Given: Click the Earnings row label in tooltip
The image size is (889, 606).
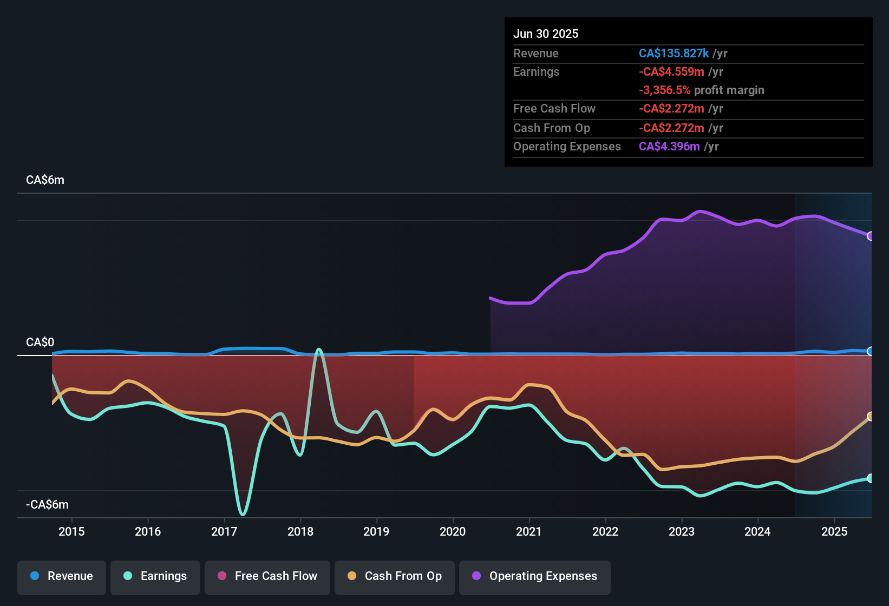Looking at the screenshot, I should (x=537, y=71).
